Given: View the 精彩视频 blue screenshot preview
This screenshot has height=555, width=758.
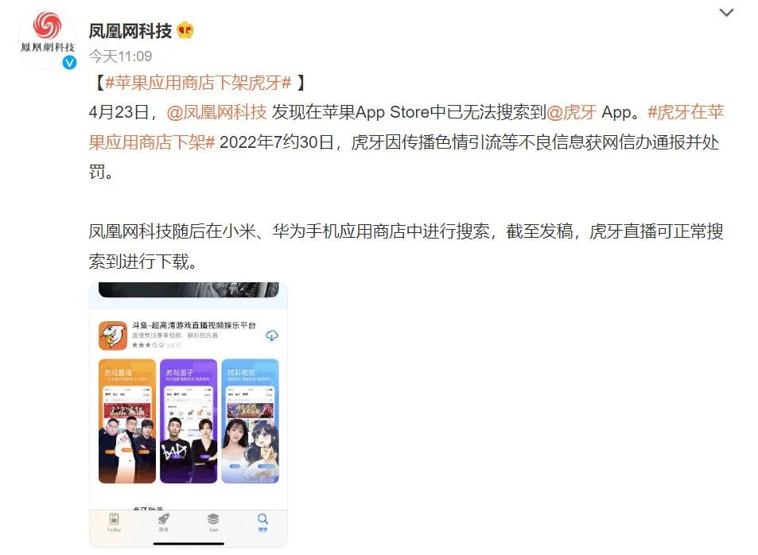Looking at the screenshot, I should [250, 421].
